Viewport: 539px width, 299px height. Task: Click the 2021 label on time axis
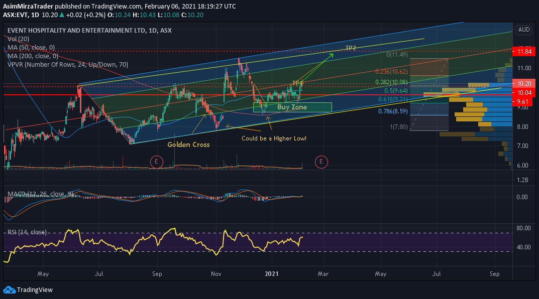click(x=272, y=273)
